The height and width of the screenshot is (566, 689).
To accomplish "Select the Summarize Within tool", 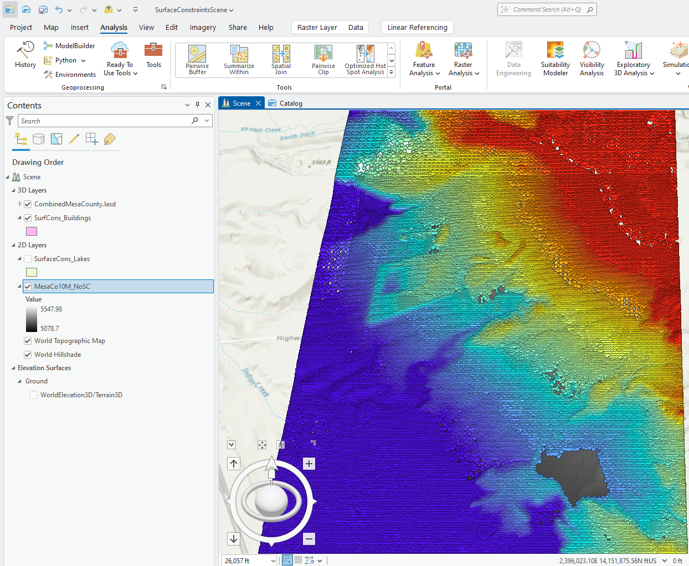I will pyautogui.click(x=239, y=60).
